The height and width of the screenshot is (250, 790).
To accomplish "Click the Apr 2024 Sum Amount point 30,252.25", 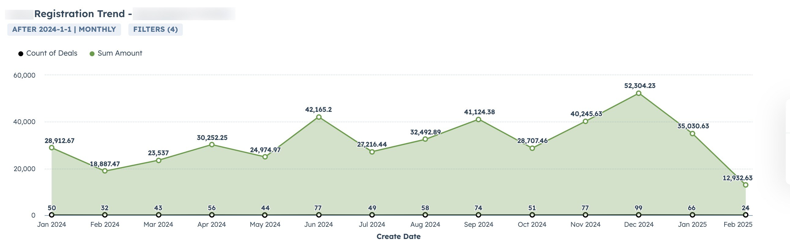I will (212, 145).
